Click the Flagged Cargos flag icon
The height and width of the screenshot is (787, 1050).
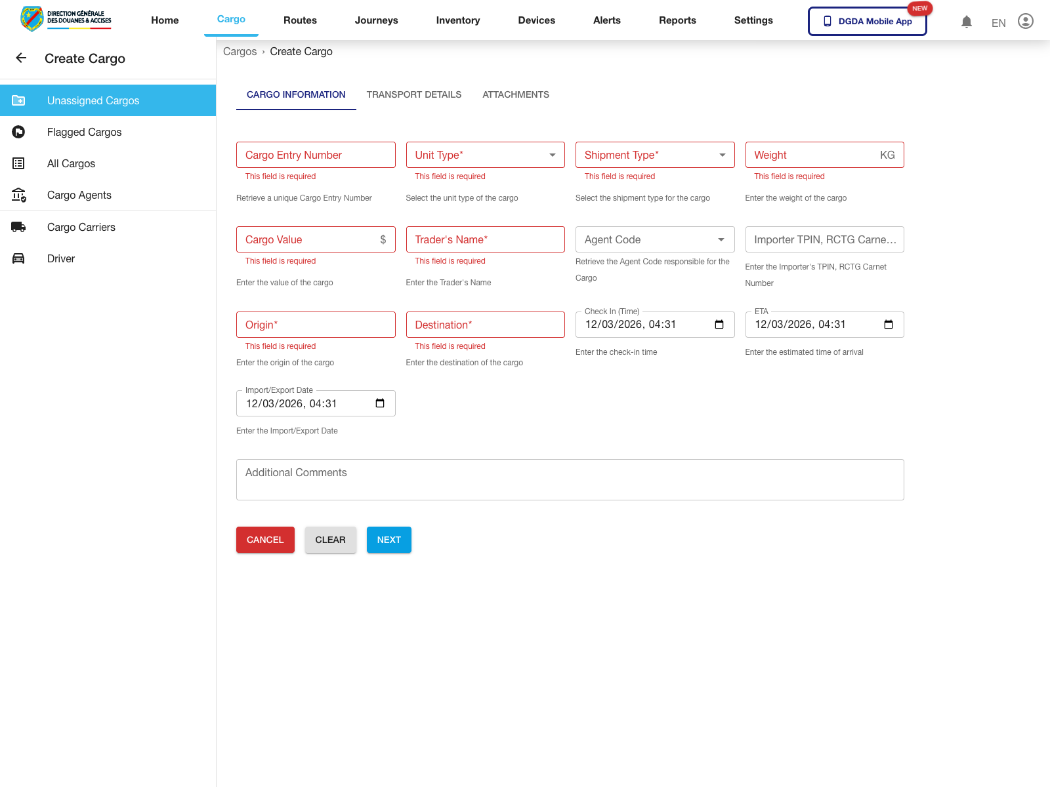(18, 132)
